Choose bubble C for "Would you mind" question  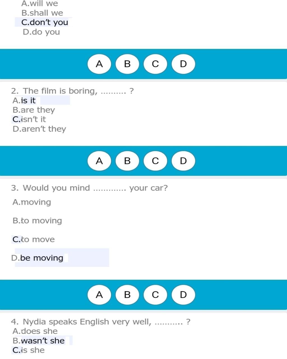(x=155, y=295)
